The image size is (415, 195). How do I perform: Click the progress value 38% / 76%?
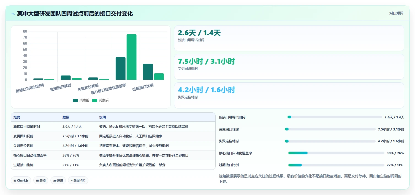[x=395, y=153]
